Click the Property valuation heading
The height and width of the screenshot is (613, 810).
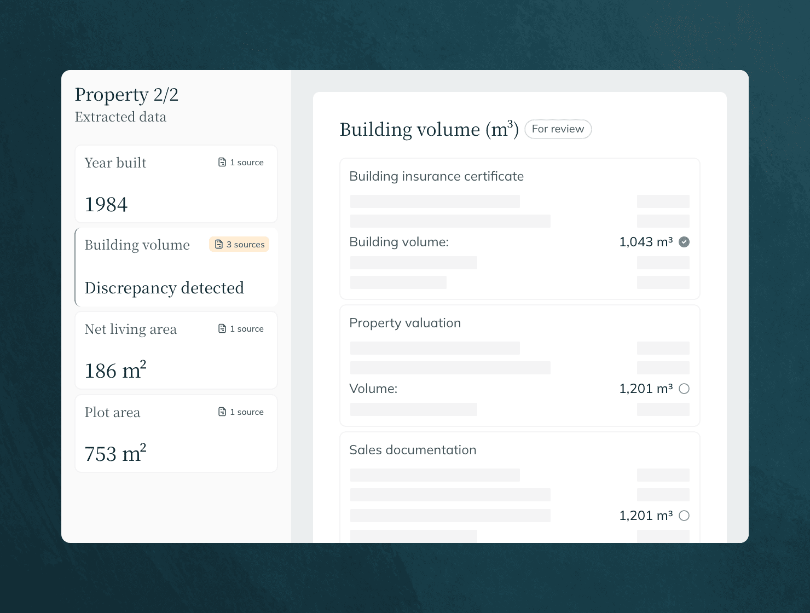click(405, 323)
